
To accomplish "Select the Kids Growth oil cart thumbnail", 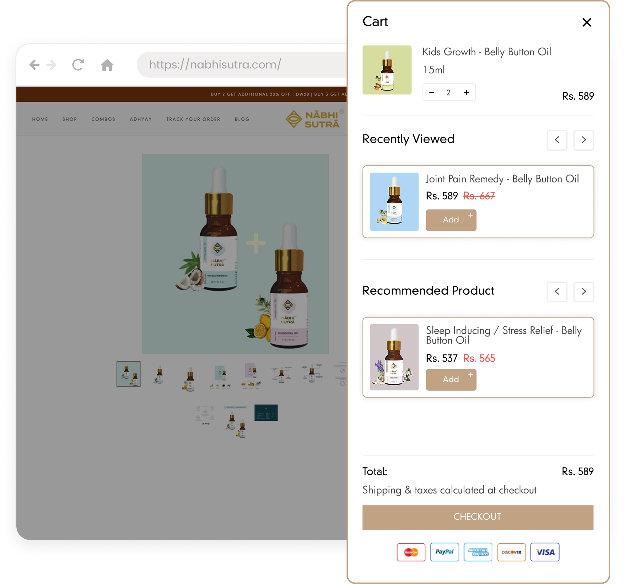I will pos(387,70).
